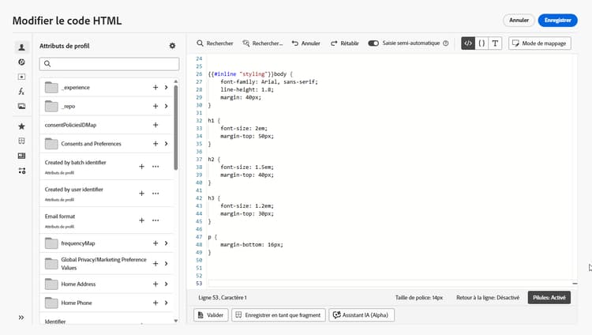Toggle Saisie semi-automatique switch
The image size is (592, 335).
tap(373, 43)
